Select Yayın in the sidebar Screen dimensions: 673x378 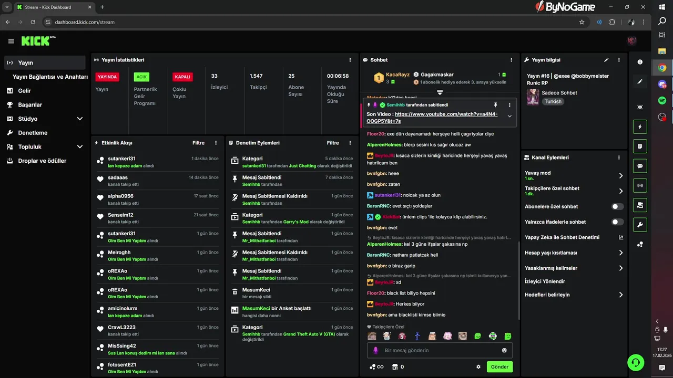(44, 62)
